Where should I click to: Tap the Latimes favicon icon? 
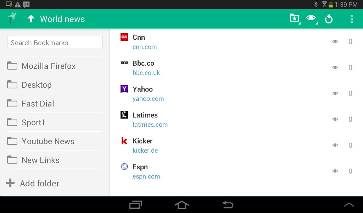[x=124, y=115]
